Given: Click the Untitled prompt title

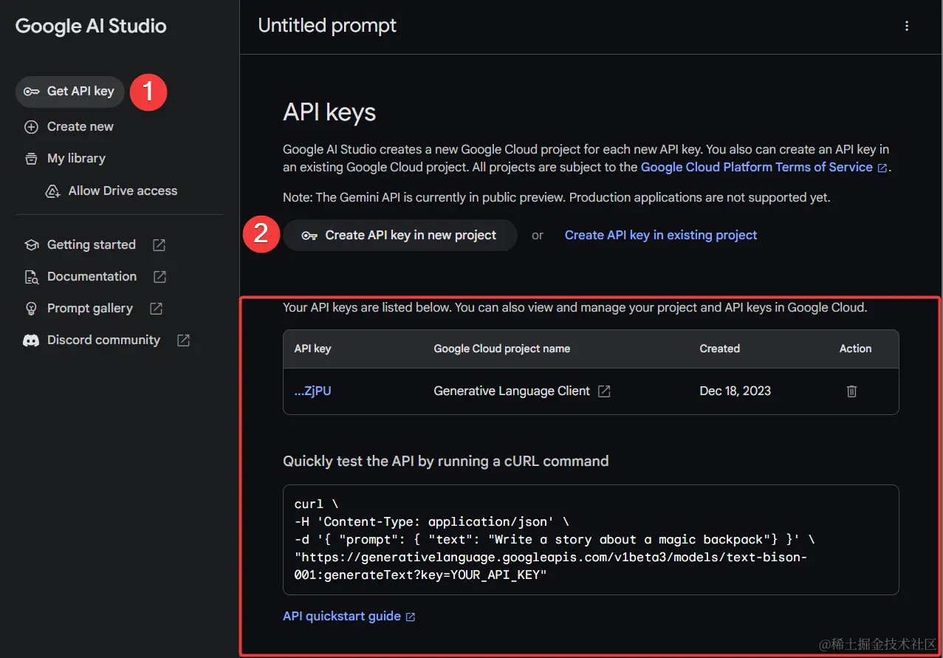Looking at the screenshot, I should click(x=327, y=26).
